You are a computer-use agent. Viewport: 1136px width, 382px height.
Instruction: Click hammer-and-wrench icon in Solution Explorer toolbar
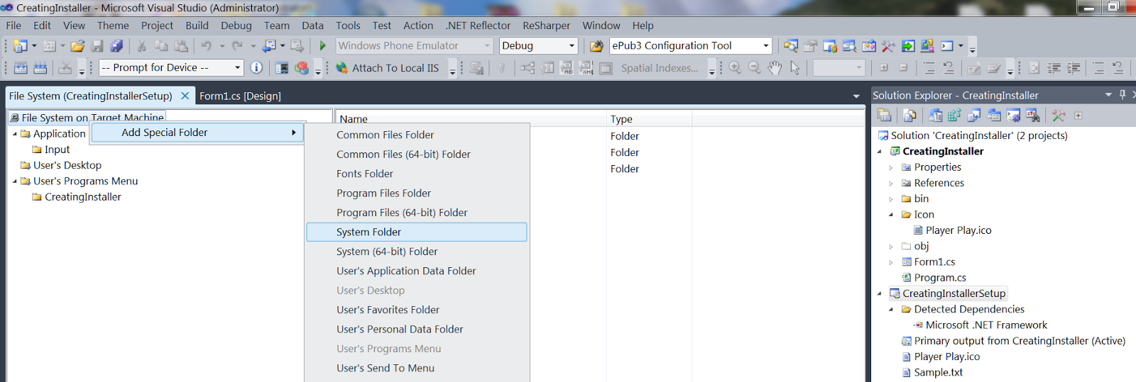(1059, 116)
